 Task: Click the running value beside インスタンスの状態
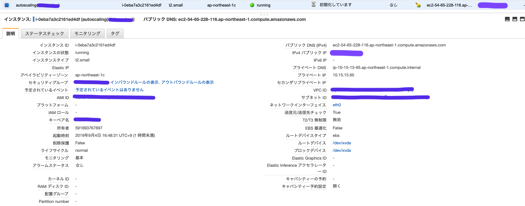82,53
